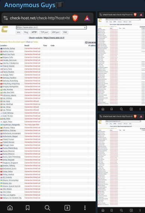Open site settings icon in main address bar
The height and width of the screenshot is (213, 145).
click(x=6, y=18)
